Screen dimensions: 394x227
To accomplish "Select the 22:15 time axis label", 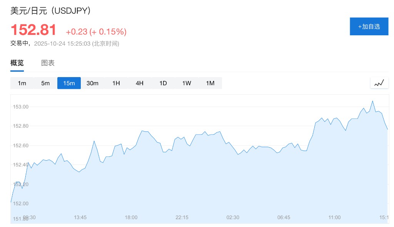I will click(x=182, y=217).
